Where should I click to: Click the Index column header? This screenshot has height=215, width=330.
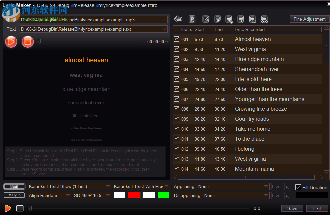point(186,29)
